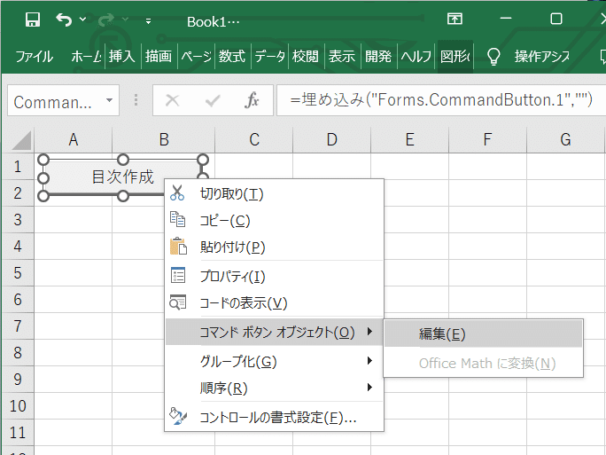Open the Redo history dropdown arrow
606x455 pixels.
(125, 19)
